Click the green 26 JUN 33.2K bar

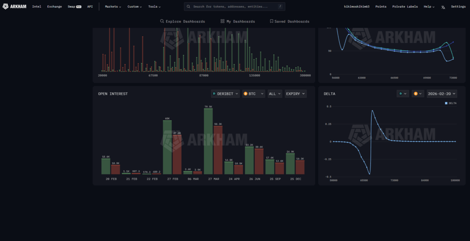[x=250, y=160]
